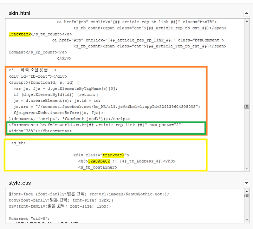This screenshot has height=229, width=253.
Task: Click the [##_article_rep_rp_cnt_##] span line
Action: tap(150, 46)
